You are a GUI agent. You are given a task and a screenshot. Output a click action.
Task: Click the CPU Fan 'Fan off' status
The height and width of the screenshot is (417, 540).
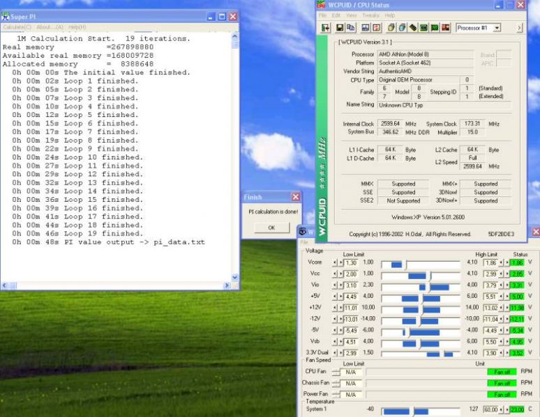(502, 372)
